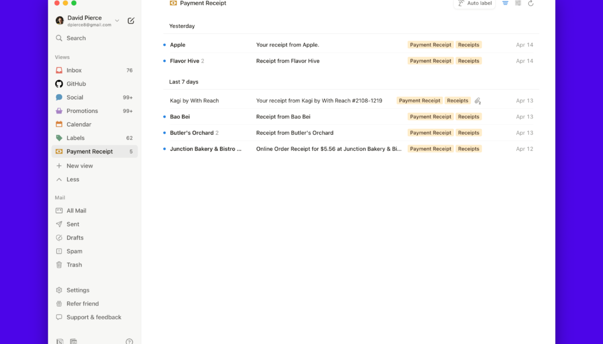This screenshot has width=603, height=344.
Task: Open the GitHub view
Action: click(76, 84)
